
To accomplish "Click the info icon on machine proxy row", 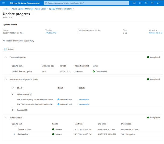I will coord(58,99).
